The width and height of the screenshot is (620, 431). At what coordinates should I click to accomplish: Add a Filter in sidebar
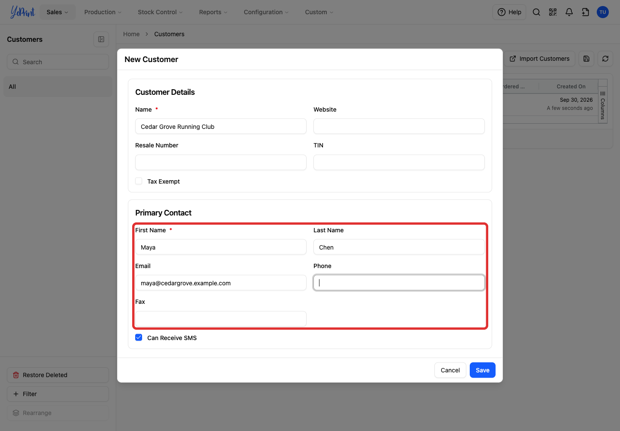tap(58, 394)
